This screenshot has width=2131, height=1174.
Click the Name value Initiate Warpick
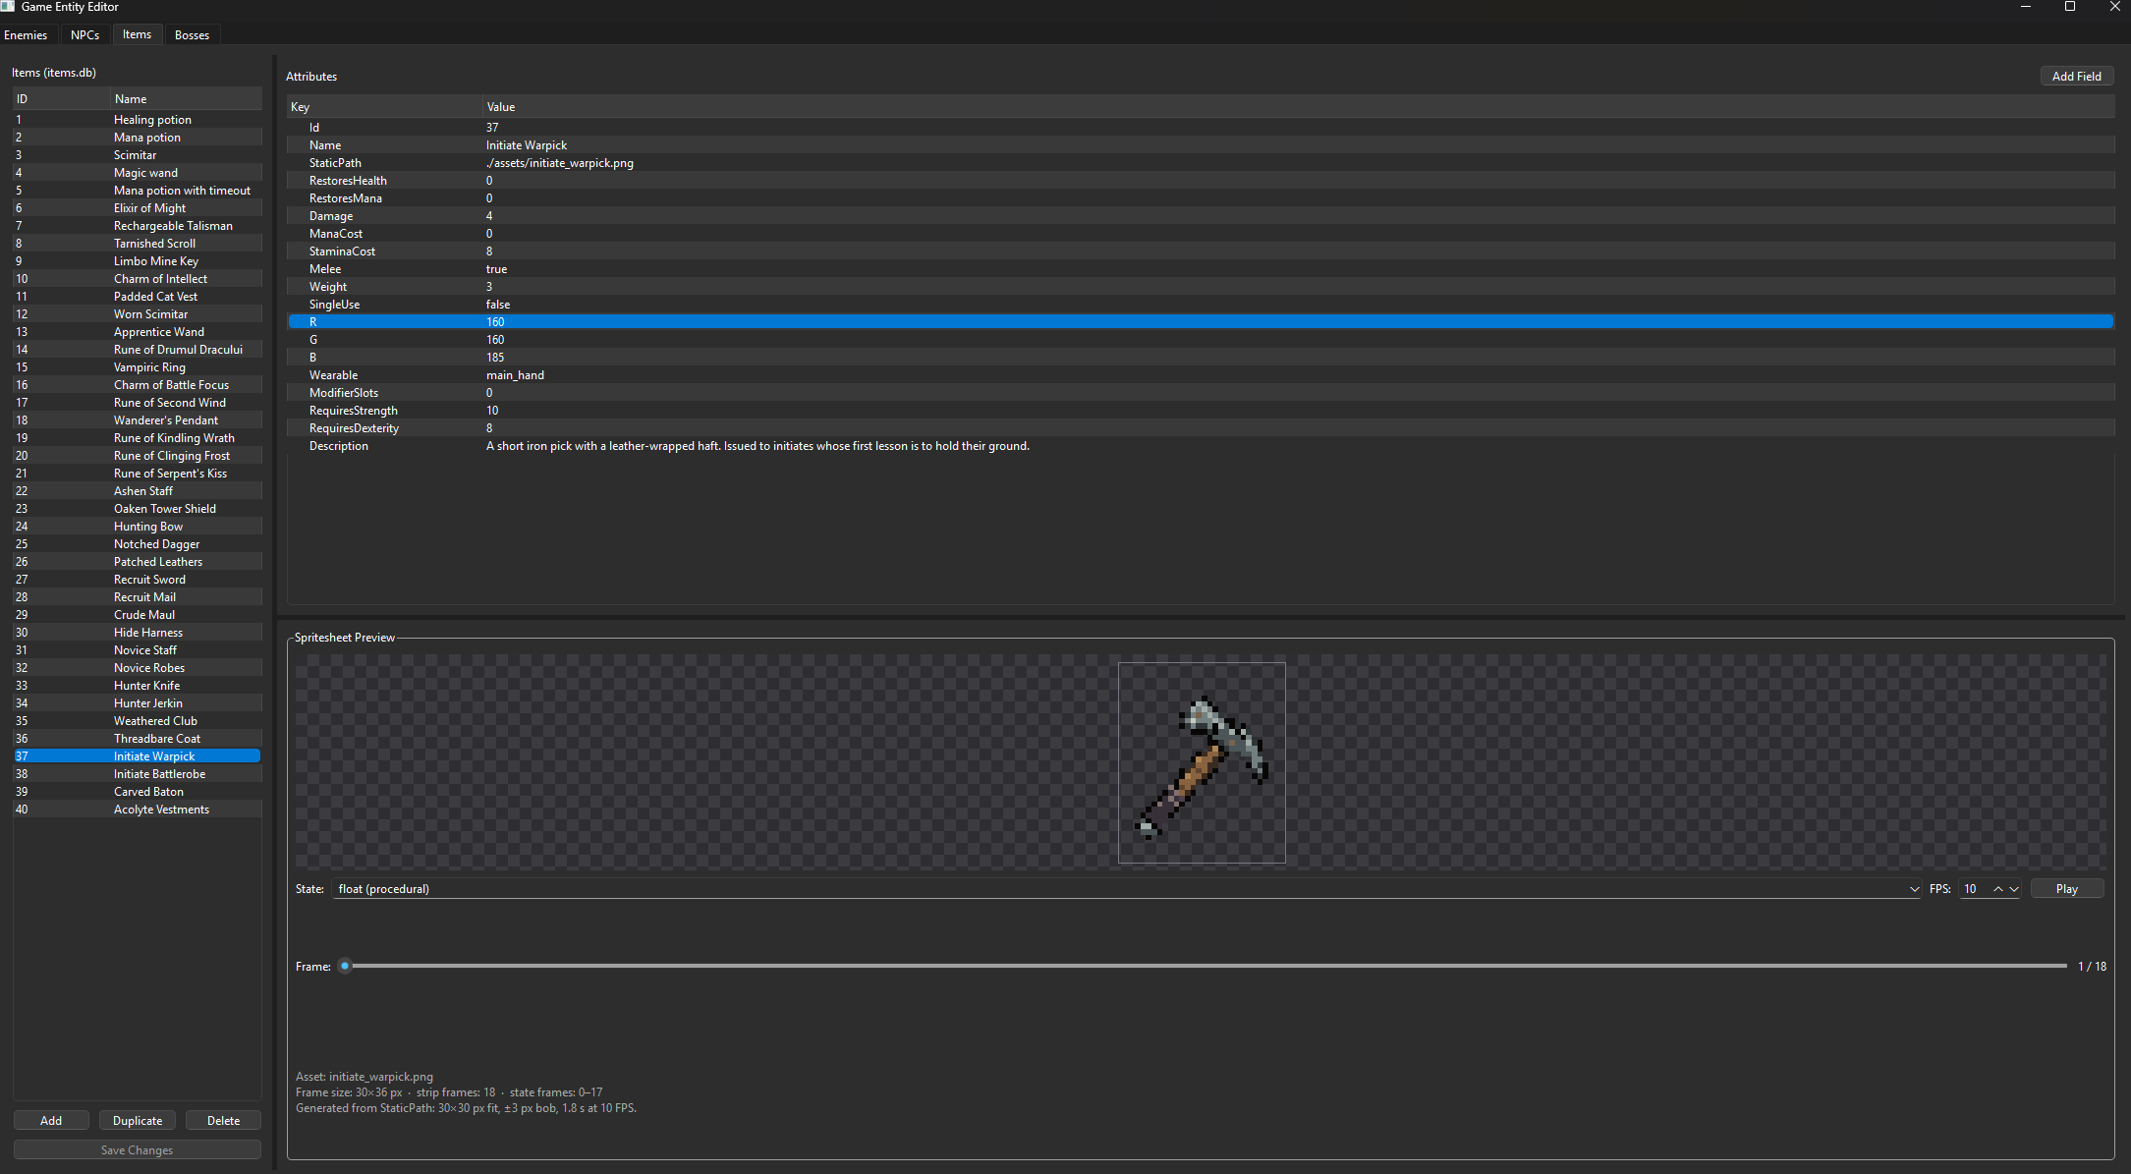pos(527,144)
